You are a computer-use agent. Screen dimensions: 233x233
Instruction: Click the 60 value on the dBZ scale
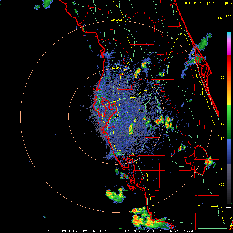[x=222, y=62]
